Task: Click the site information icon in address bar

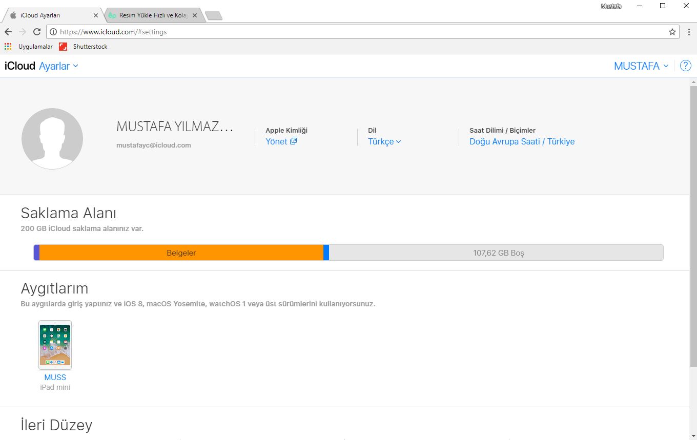Action: 53,32
